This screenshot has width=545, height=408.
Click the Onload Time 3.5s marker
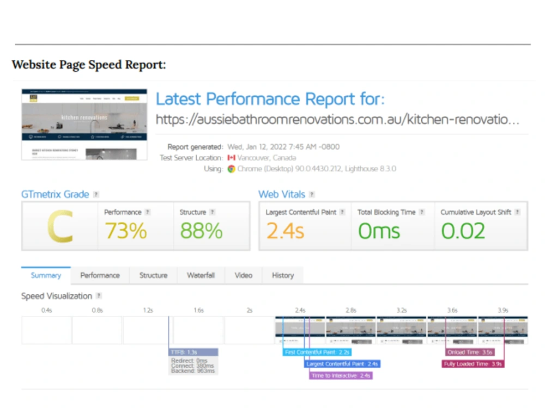[470, 352]
